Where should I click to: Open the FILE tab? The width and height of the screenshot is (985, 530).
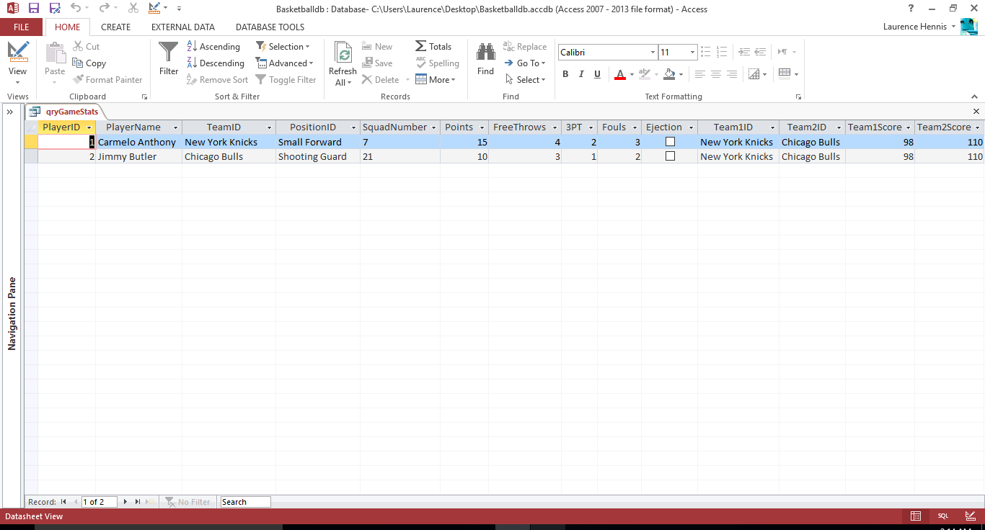click(22, 27)
